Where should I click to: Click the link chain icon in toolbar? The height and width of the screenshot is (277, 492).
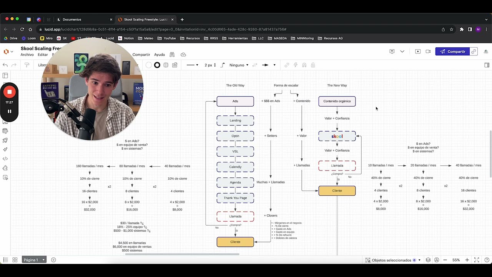287,65
